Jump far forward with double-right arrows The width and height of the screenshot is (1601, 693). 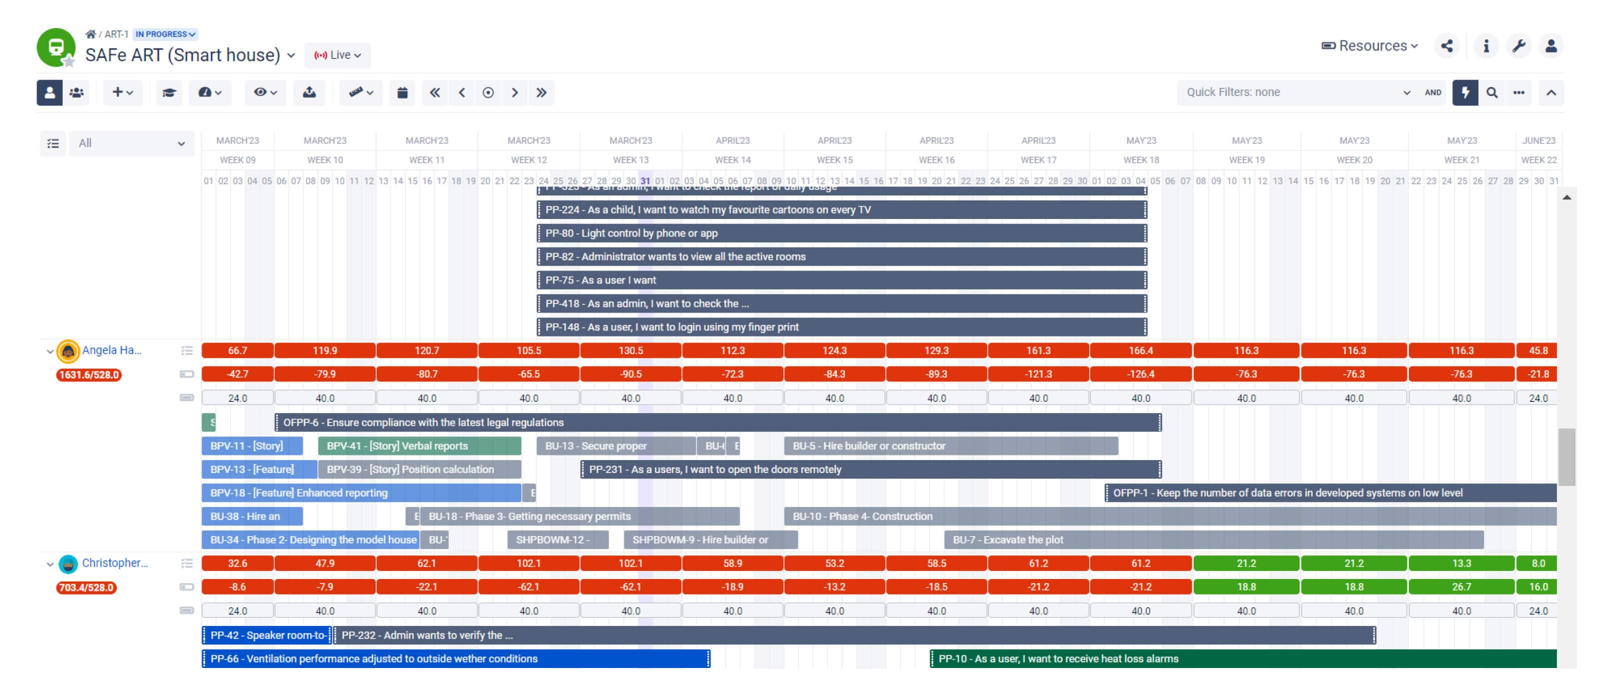coord(541,92)
